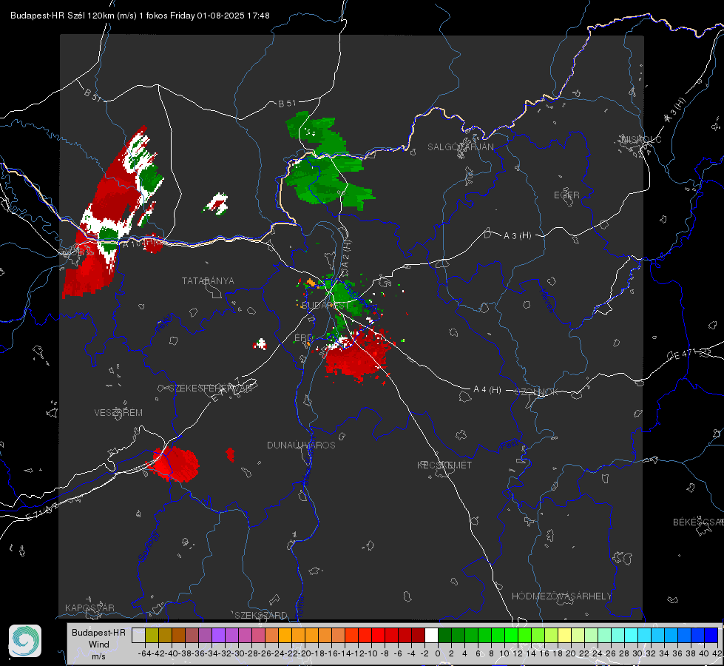Choose the dark red swatch between -4 and -2

tap(418, 635)
